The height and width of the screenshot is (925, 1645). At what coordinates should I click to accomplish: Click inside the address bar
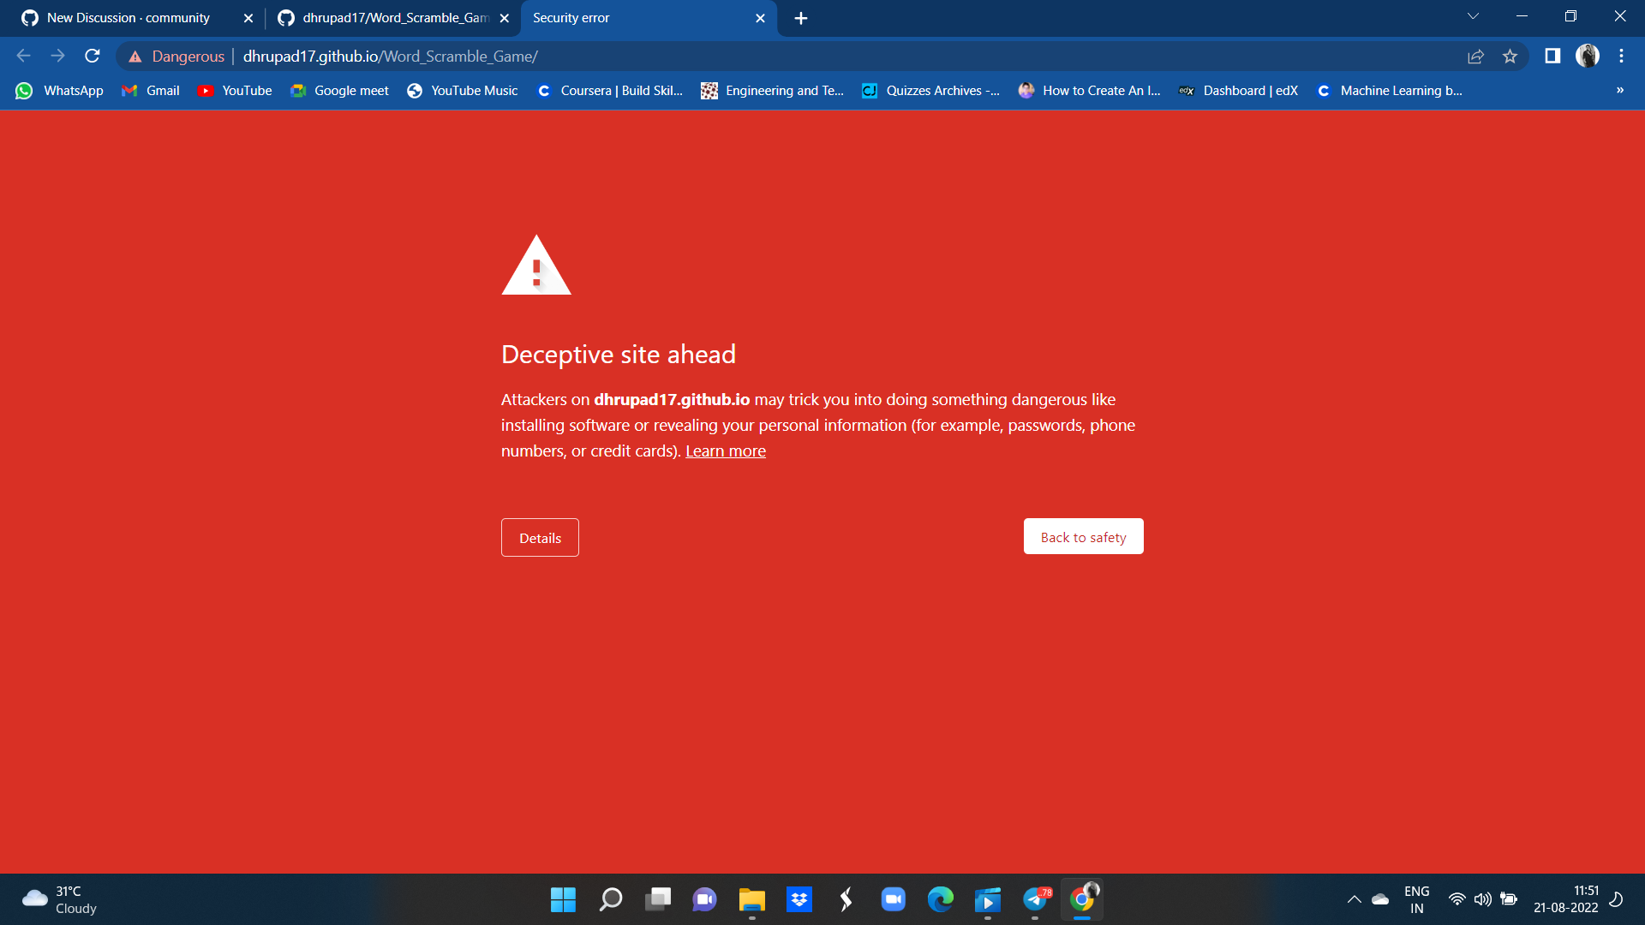pyautogui.click(x=771, y=57)
